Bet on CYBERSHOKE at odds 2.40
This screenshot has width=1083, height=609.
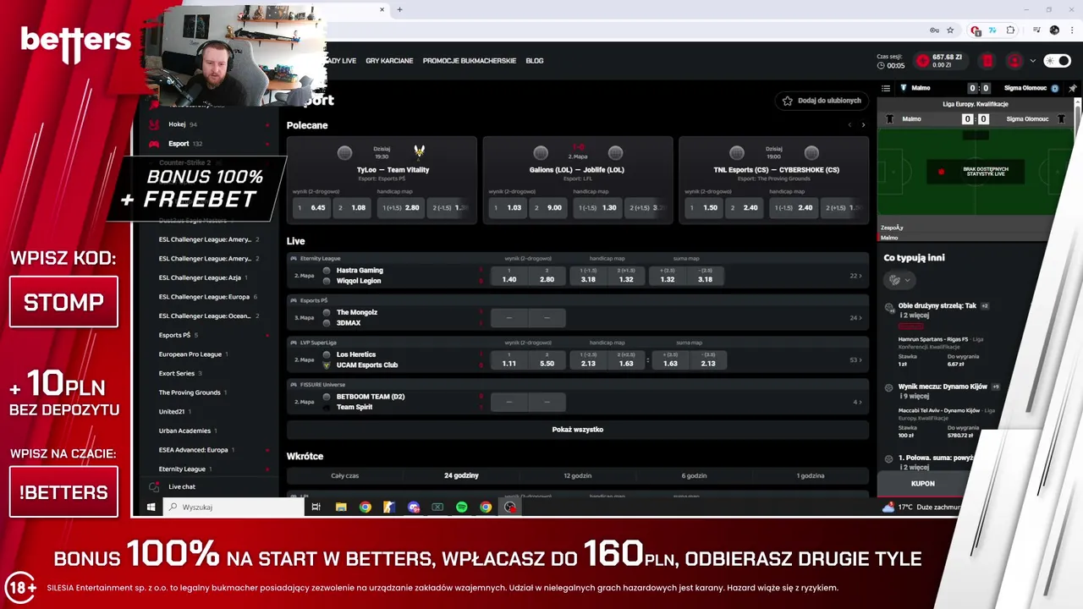[x=745, y=207]
